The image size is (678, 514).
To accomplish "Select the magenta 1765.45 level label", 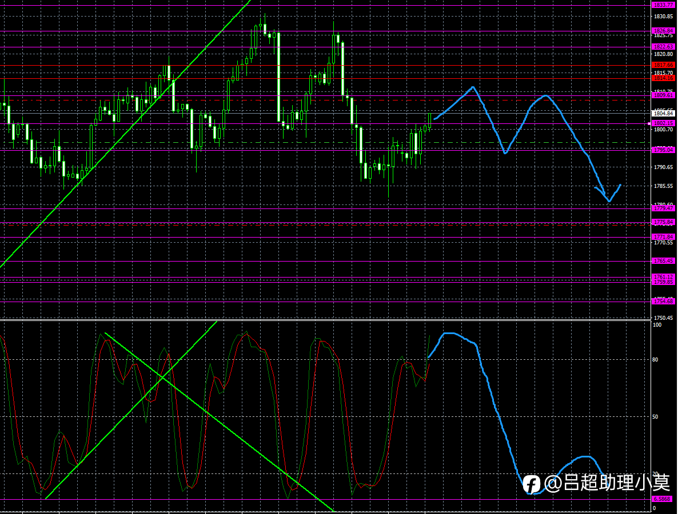I will tap(663, 261).
